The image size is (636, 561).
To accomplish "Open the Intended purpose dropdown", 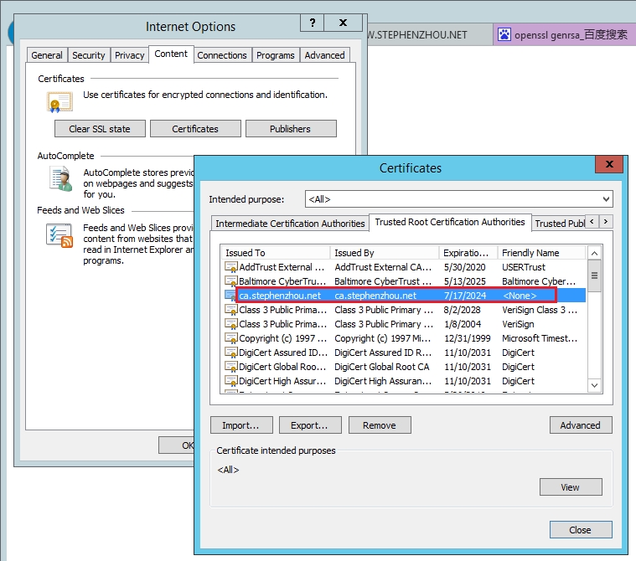I will pyautogui.click(x=606, y=199).
